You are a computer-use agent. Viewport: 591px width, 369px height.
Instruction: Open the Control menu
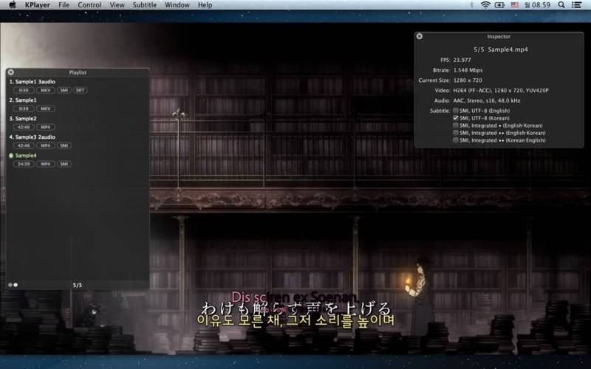coord(89,5)
